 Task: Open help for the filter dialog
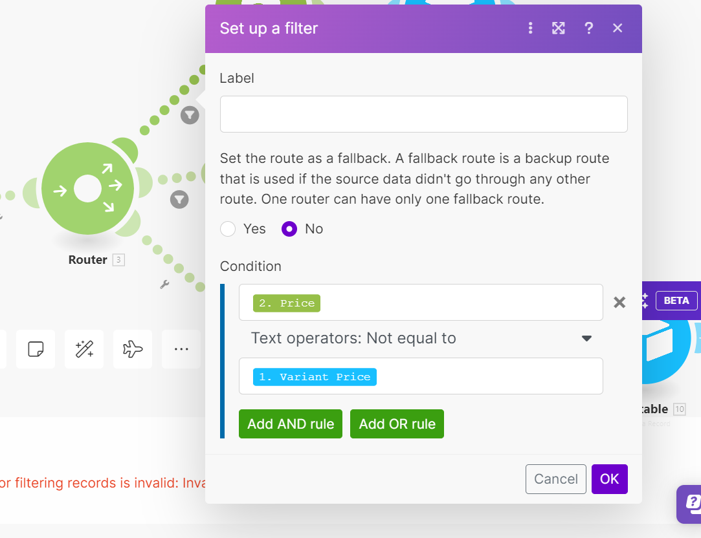point(588,28)
